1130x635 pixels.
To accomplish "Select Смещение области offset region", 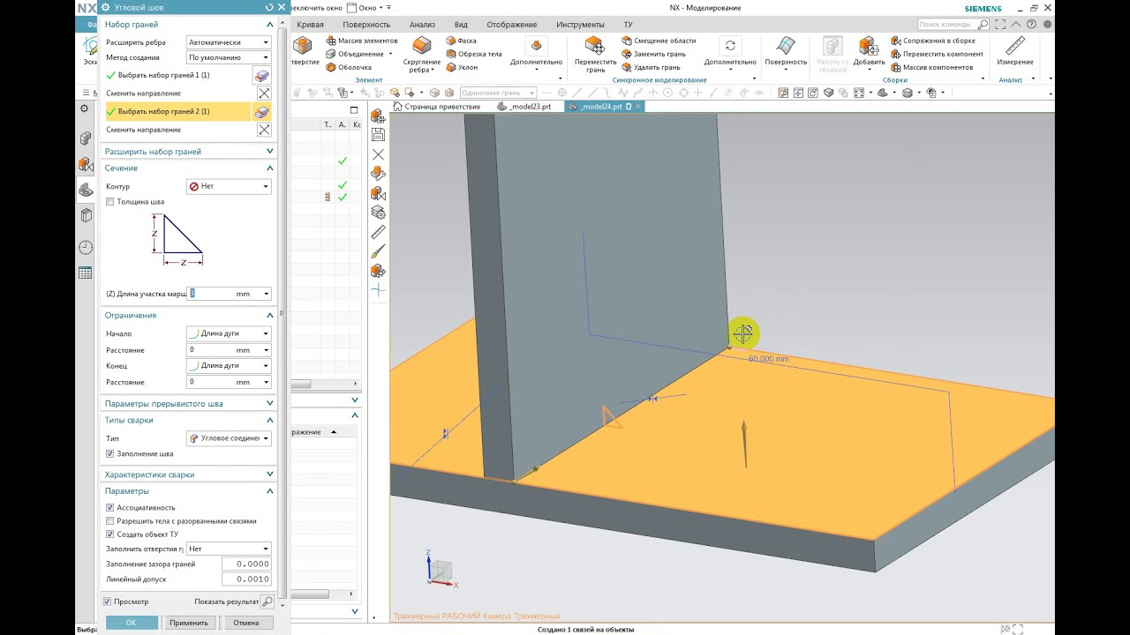I will click(x=659, y=41).
